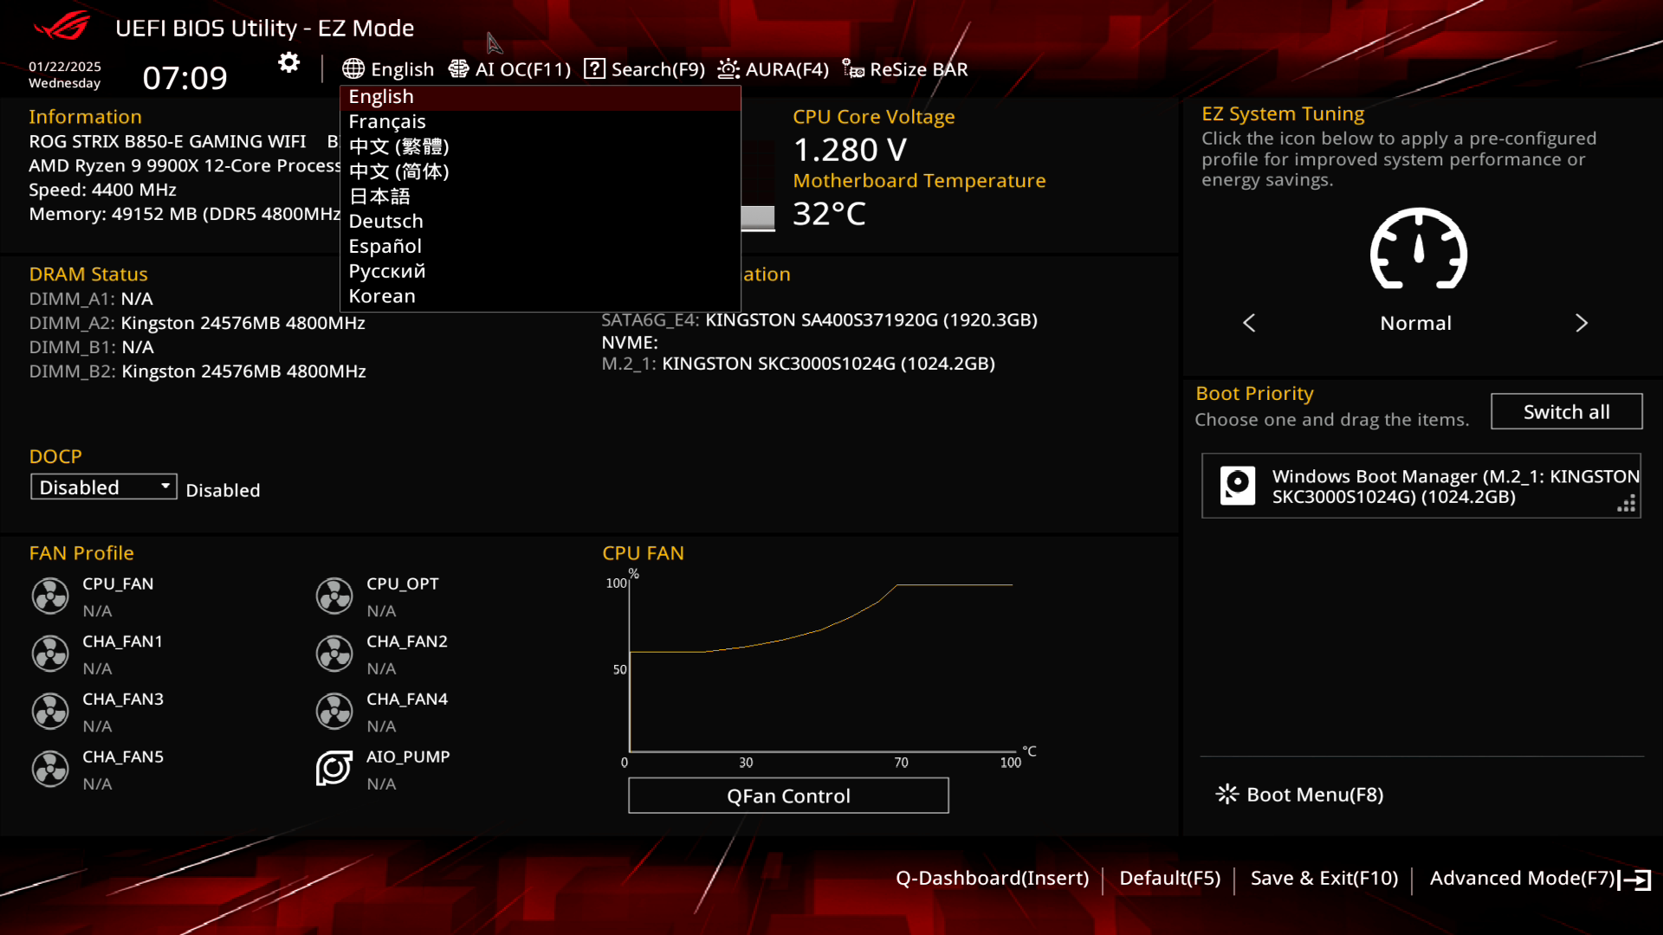Switch EZ Tuning profile to performance
This screenshot has height=935, width=1663.
pyautogui.click(x=1582, y=322)
